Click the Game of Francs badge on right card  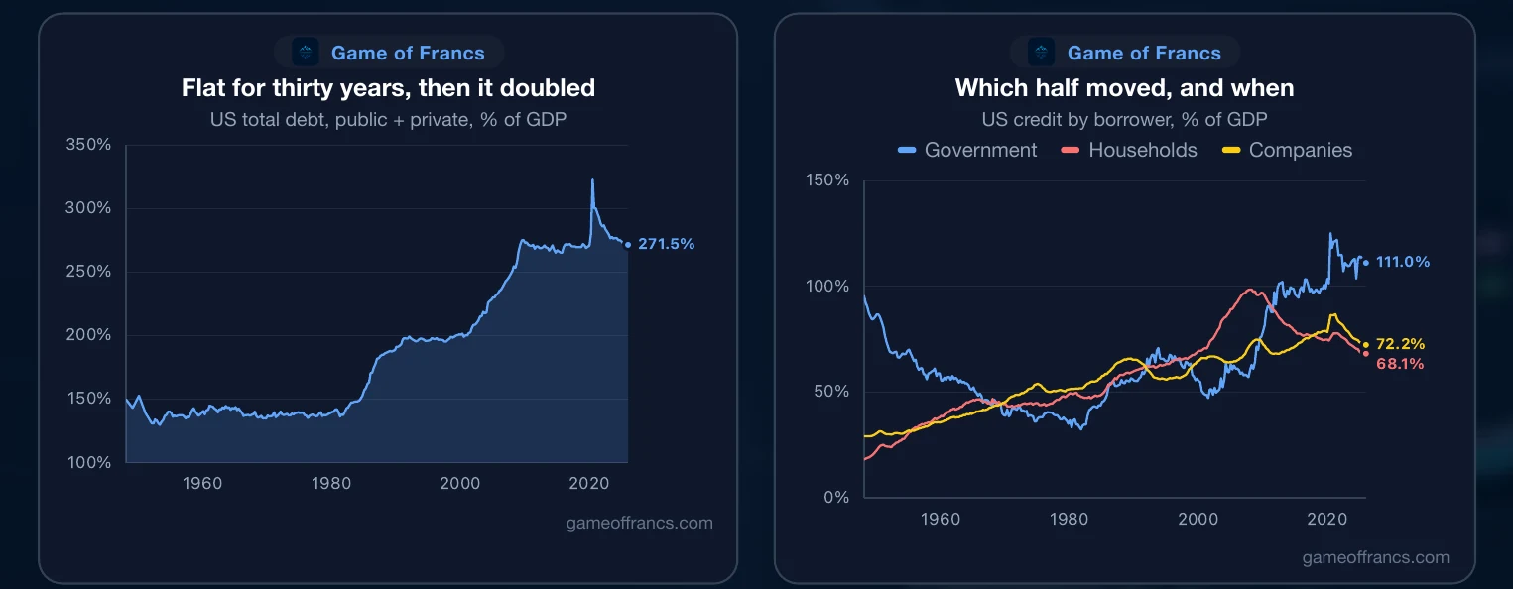click(x=1124, y=53)
